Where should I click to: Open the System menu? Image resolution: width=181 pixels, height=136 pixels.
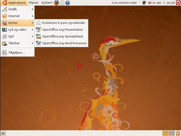click(47, 3)
